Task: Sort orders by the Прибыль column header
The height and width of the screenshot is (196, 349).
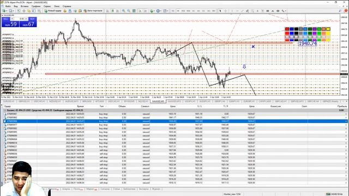Action: 342,107
